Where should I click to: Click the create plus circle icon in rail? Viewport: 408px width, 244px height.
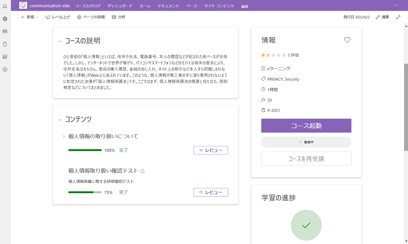[5, 70]
